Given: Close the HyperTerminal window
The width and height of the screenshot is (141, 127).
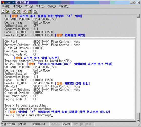Looking at the screenshot, I should (x=138, y=2).
